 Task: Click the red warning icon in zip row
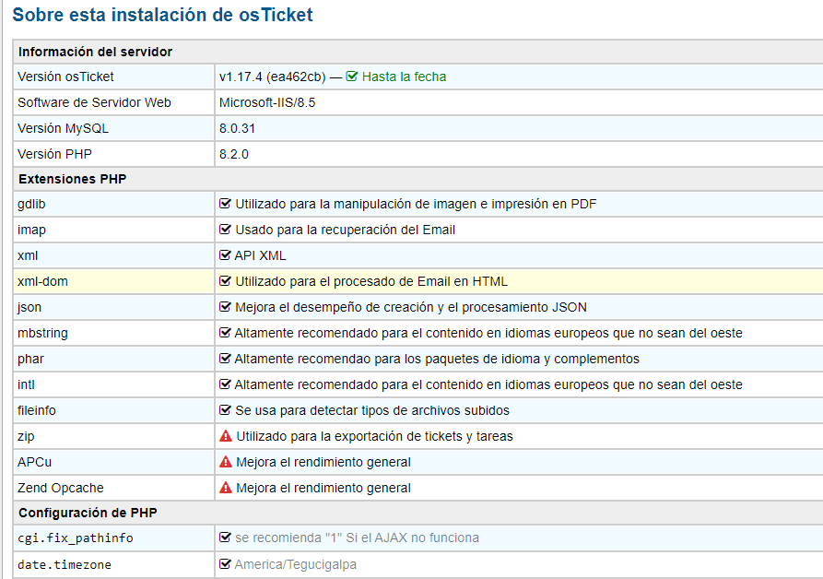(x=225, y=436)
